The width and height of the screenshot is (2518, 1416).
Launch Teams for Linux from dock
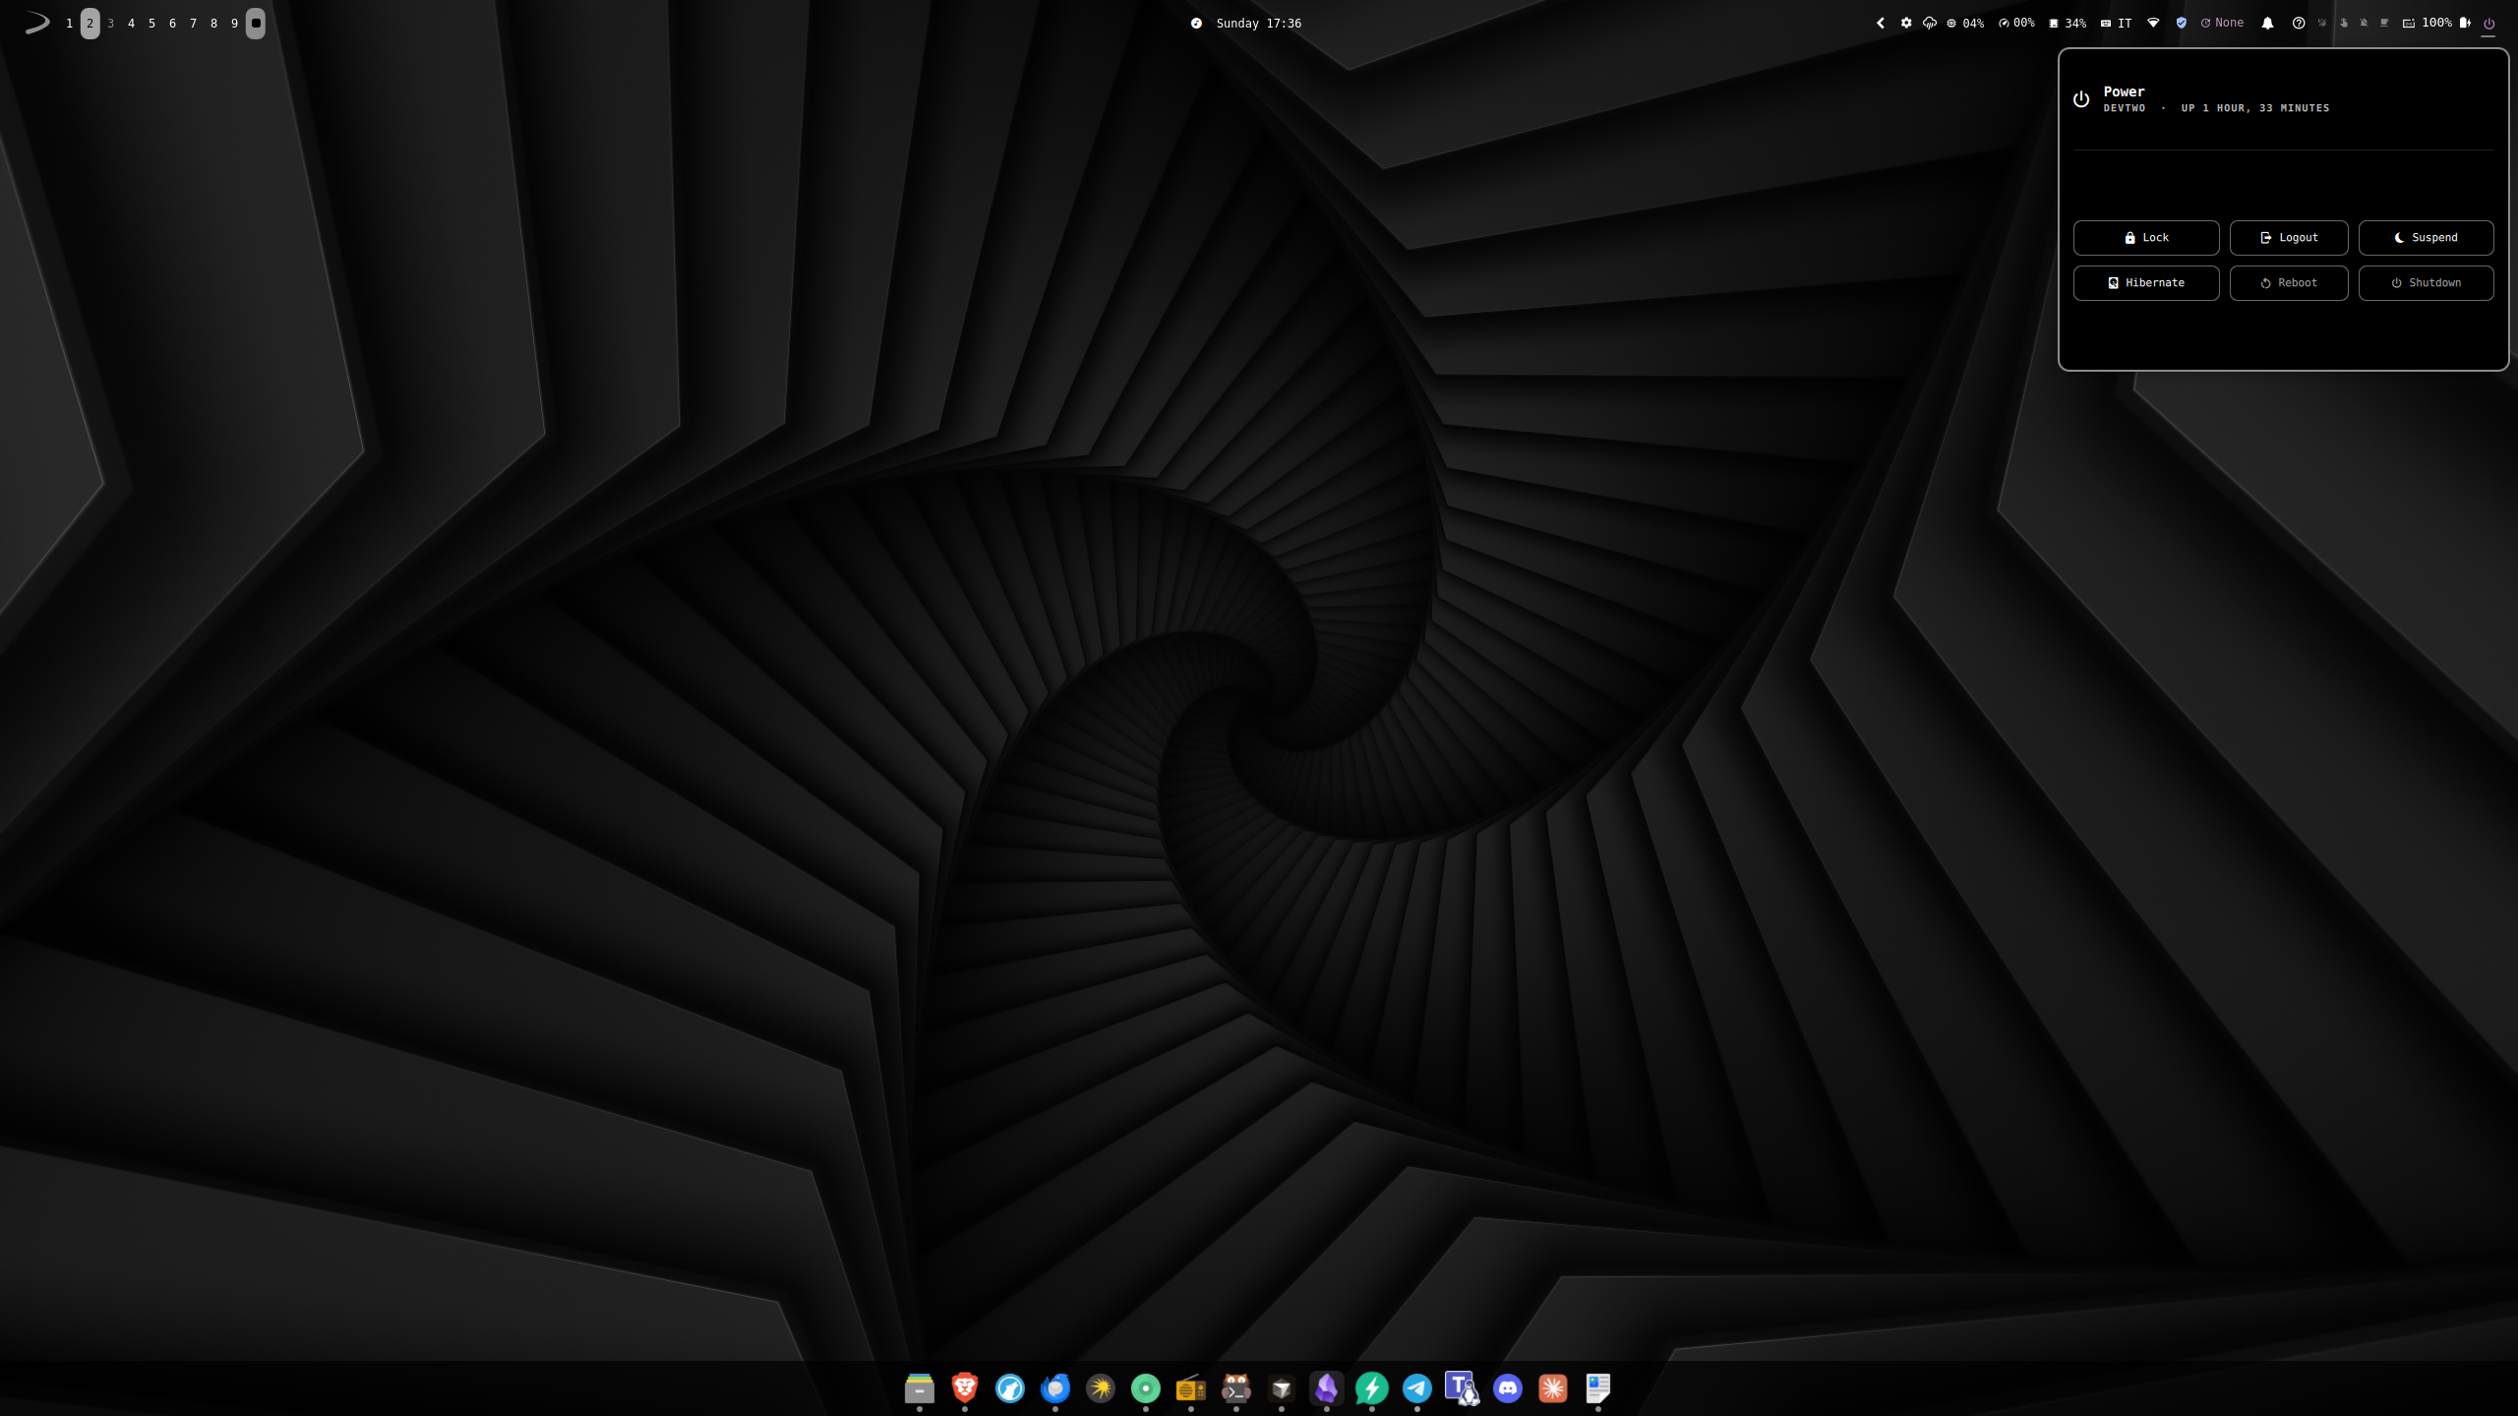[1462, 1388]
